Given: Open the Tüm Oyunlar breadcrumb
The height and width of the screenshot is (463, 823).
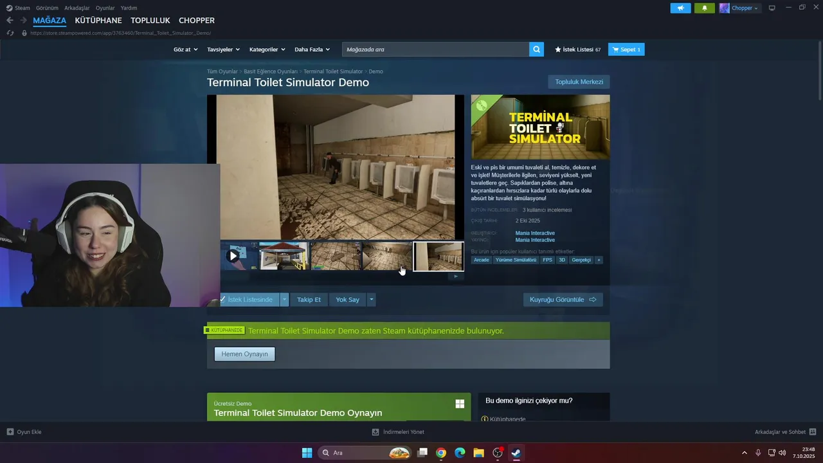Looking at the screenshot, I should pyautogui.click(x=222, y=71).
